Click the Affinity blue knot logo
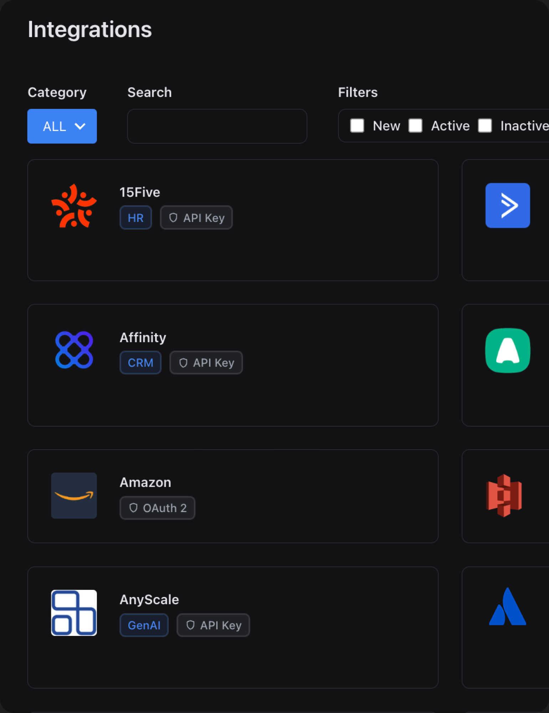 pos(74,350)
